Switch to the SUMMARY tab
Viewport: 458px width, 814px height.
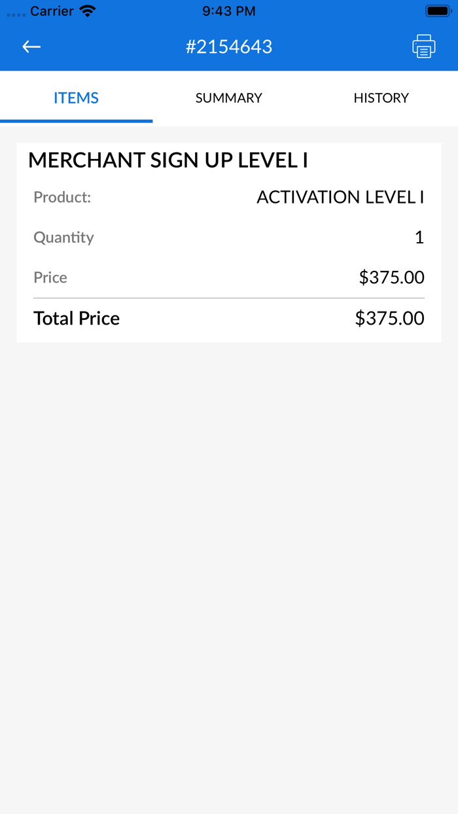coord(228,97)
